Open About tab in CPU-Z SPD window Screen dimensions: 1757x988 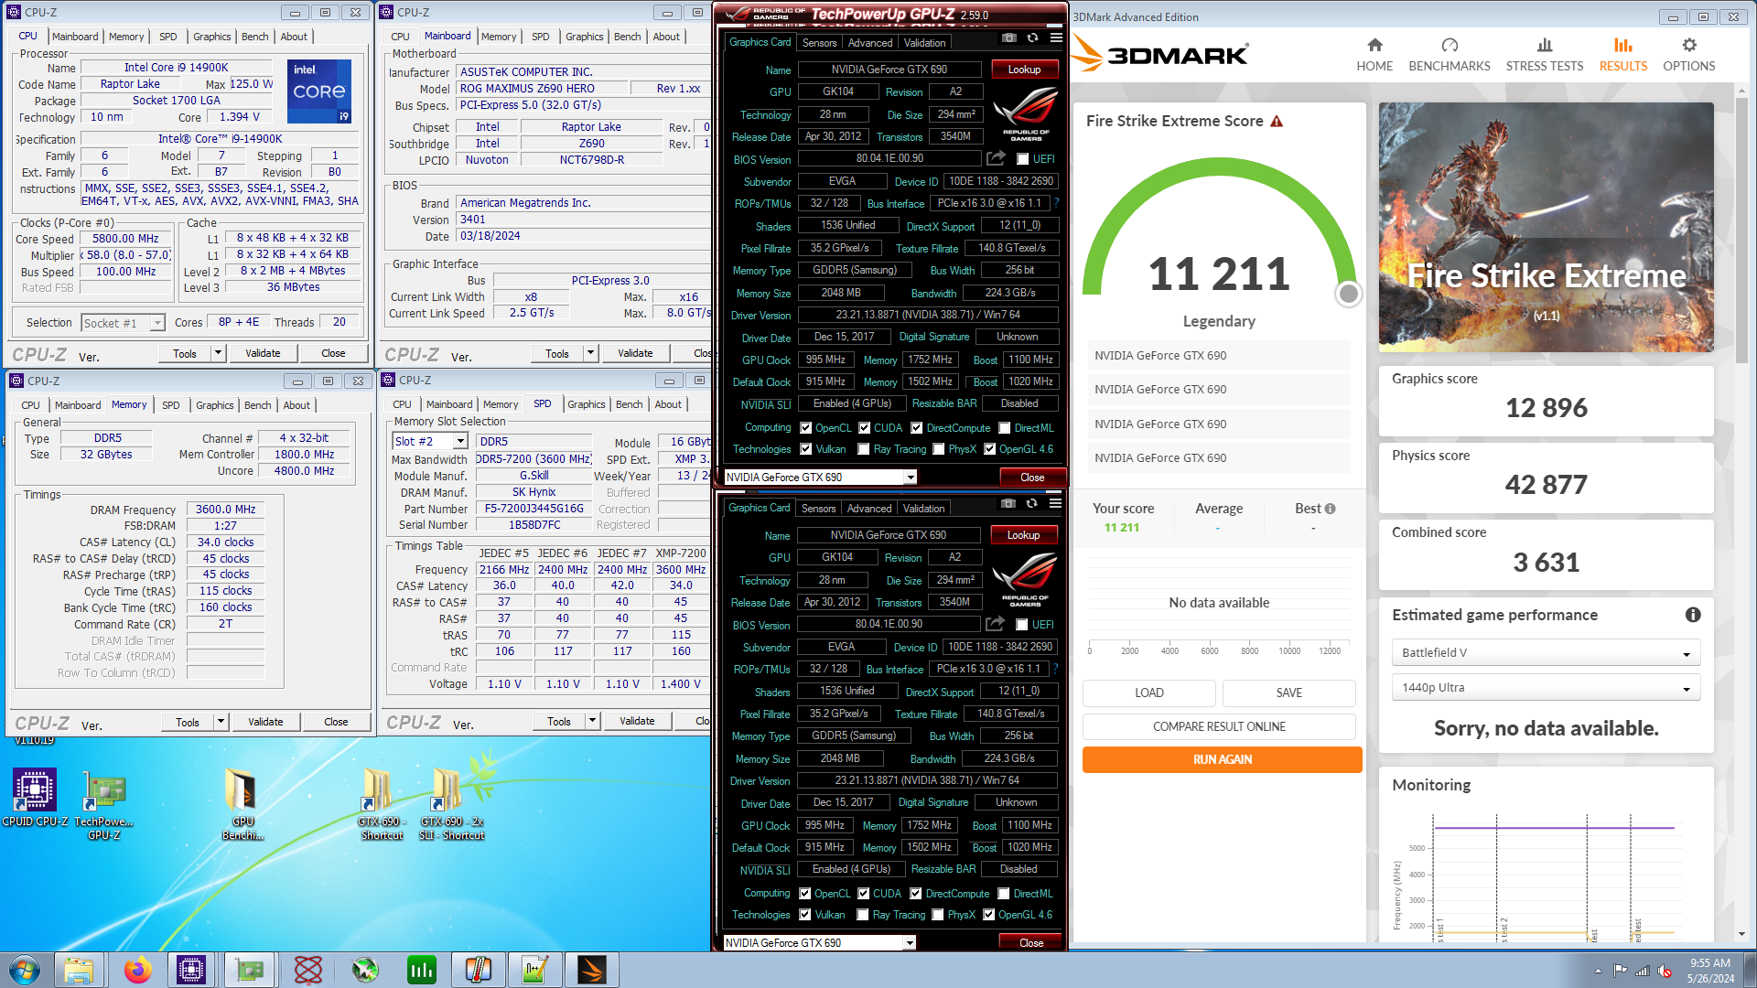(x=667, y=404)
